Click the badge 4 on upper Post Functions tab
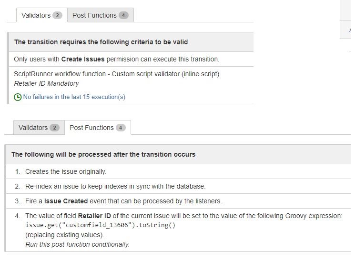Viewport: 355px width, 270px height. click(123, 15)
